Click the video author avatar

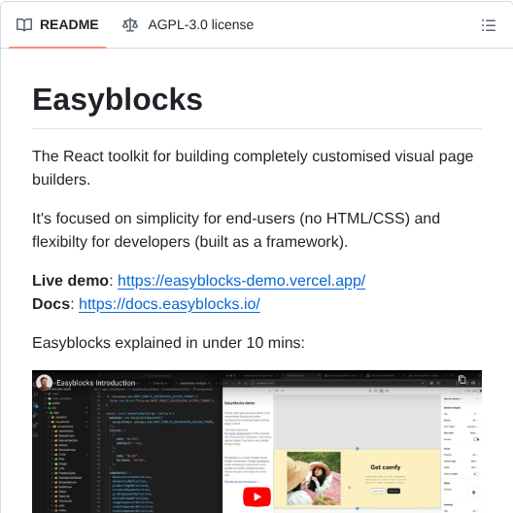pyautogui.click(x=44, y=383)
